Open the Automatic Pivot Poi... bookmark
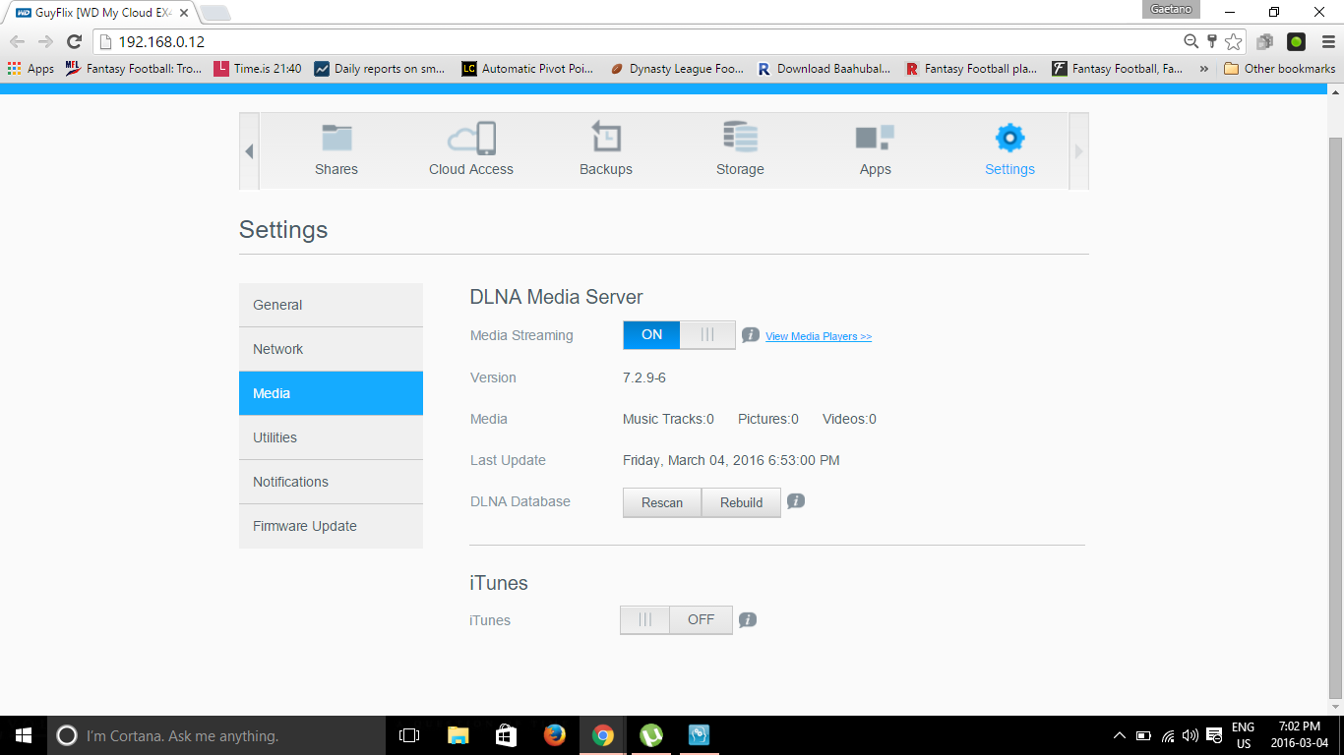Screen dimensions: 1344x755 click(x=528, y=69)
